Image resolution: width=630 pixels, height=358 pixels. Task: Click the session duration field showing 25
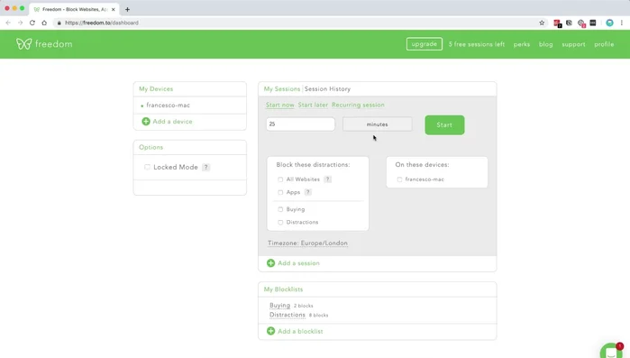[x=300, y=124]
